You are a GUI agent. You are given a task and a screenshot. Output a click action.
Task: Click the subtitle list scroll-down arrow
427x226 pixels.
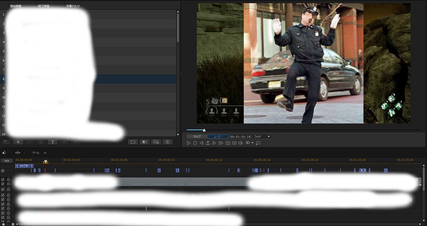point(178,135)
